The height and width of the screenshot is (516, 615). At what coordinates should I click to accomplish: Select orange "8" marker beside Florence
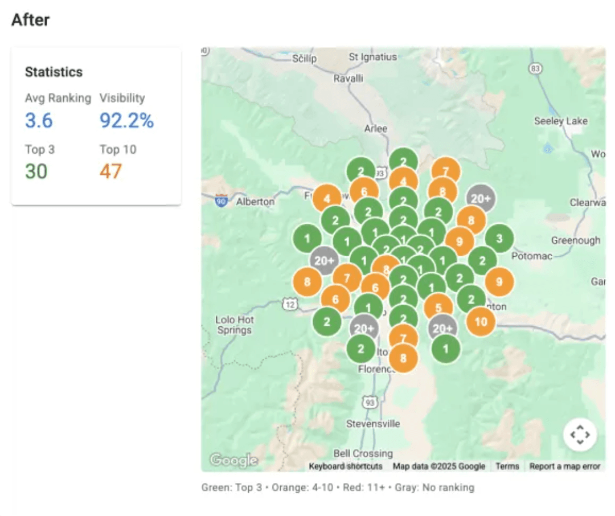pyautogui.click(x=403, y=358)
